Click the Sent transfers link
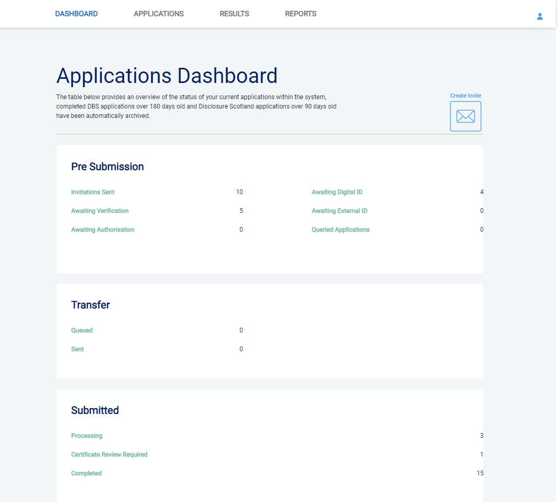 tap(77, 349)
